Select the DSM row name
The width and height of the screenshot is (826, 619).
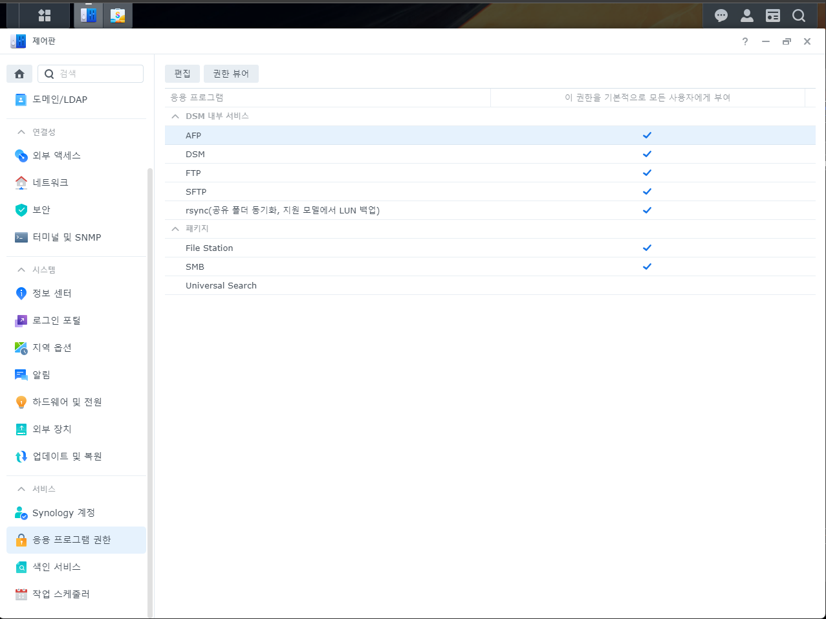pos(195,154)
